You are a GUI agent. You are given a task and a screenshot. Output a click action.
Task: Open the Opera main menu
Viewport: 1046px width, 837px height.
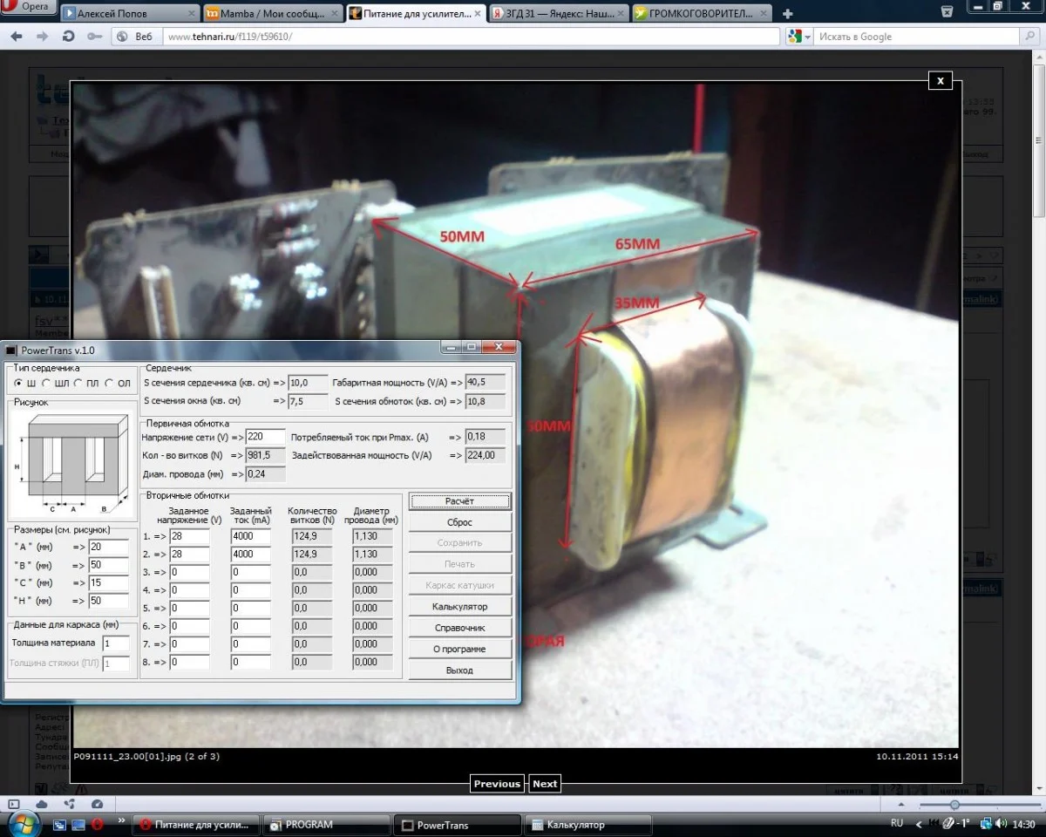pyautogui.click(x=29, y=7)
